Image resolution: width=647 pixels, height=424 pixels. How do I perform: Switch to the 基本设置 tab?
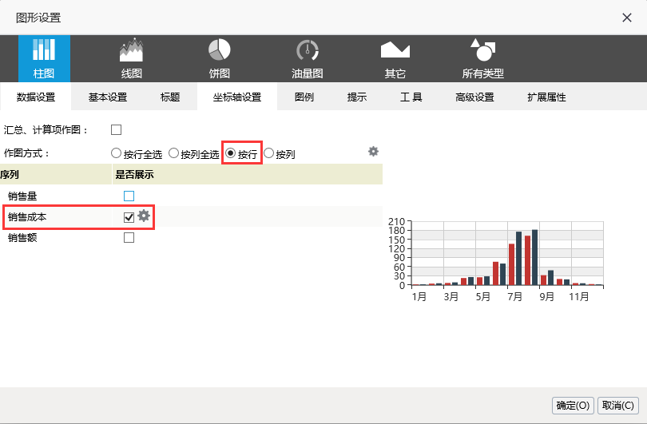click(x=108, y=97)
